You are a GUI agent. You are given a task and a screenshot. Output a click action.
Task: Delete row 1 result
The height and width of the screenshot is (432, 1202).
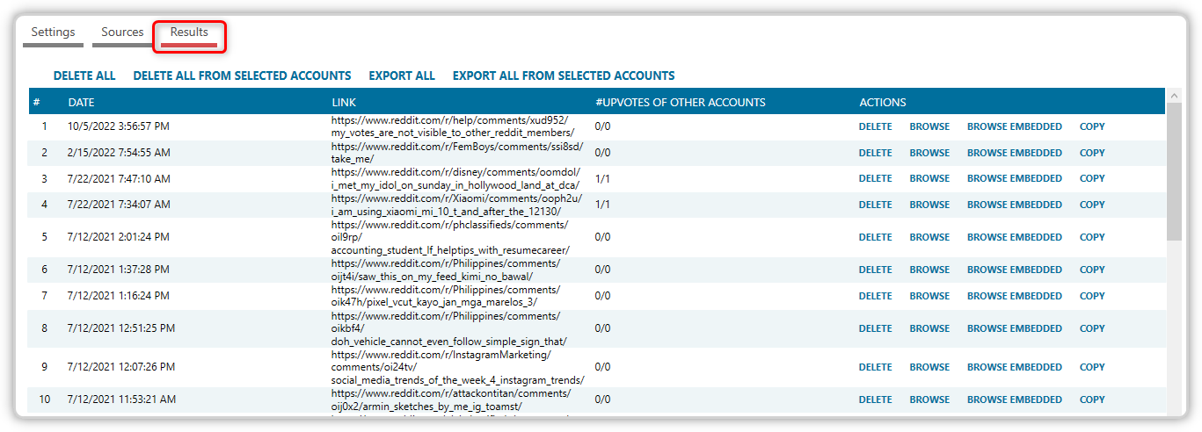click(x=875, y=126)
